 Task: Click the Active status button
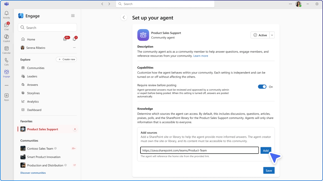click(260, 35)
